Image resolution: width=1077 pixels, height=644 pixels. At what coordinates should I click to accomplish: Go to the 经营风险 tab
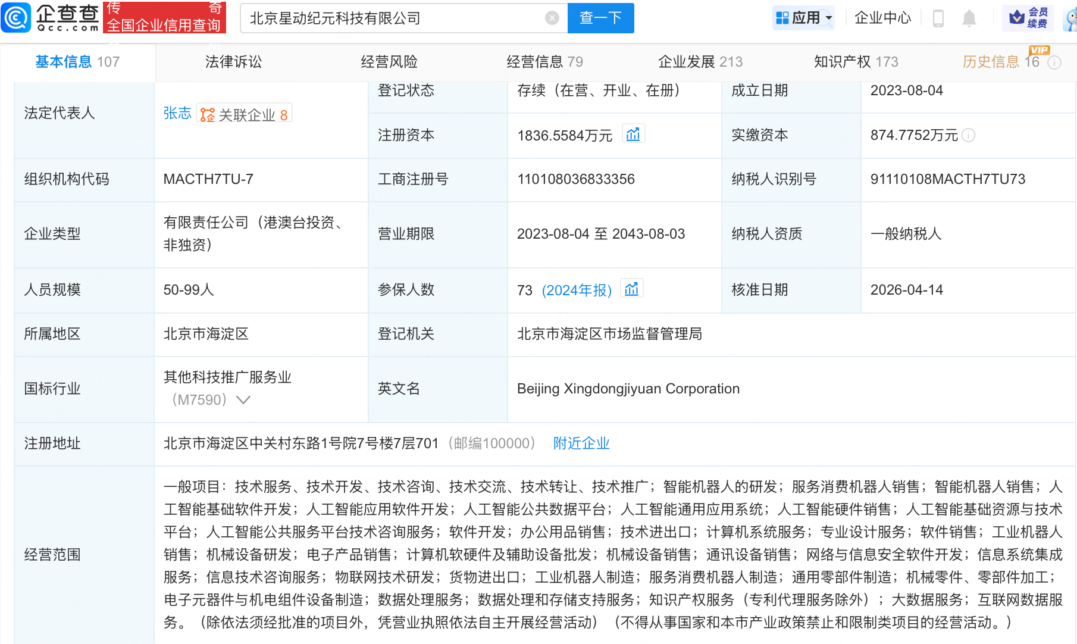(x=389, y=62)
